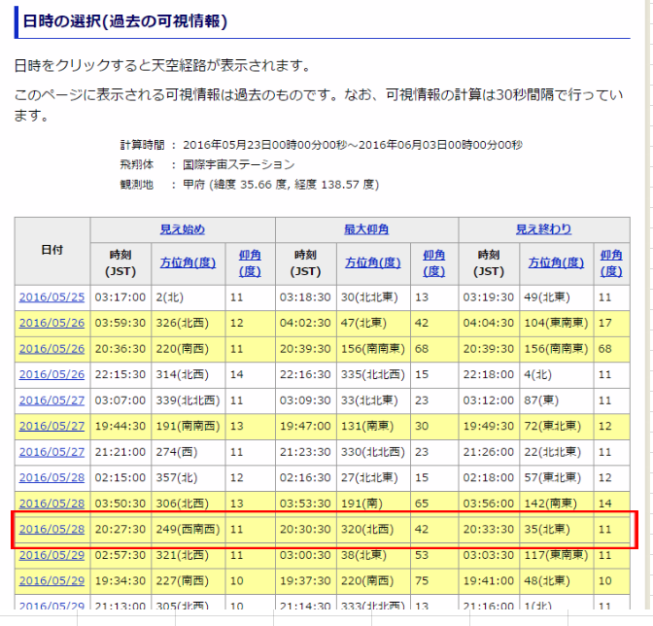The width and height of the screenshot is (653, 626).
Task: Select the cell 19:47:00
Action: (x=306, y=426)
